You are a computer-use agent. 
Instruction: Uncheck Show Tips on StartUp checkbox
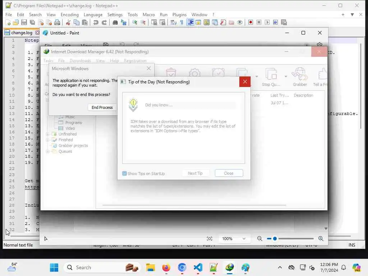(124, 174)
